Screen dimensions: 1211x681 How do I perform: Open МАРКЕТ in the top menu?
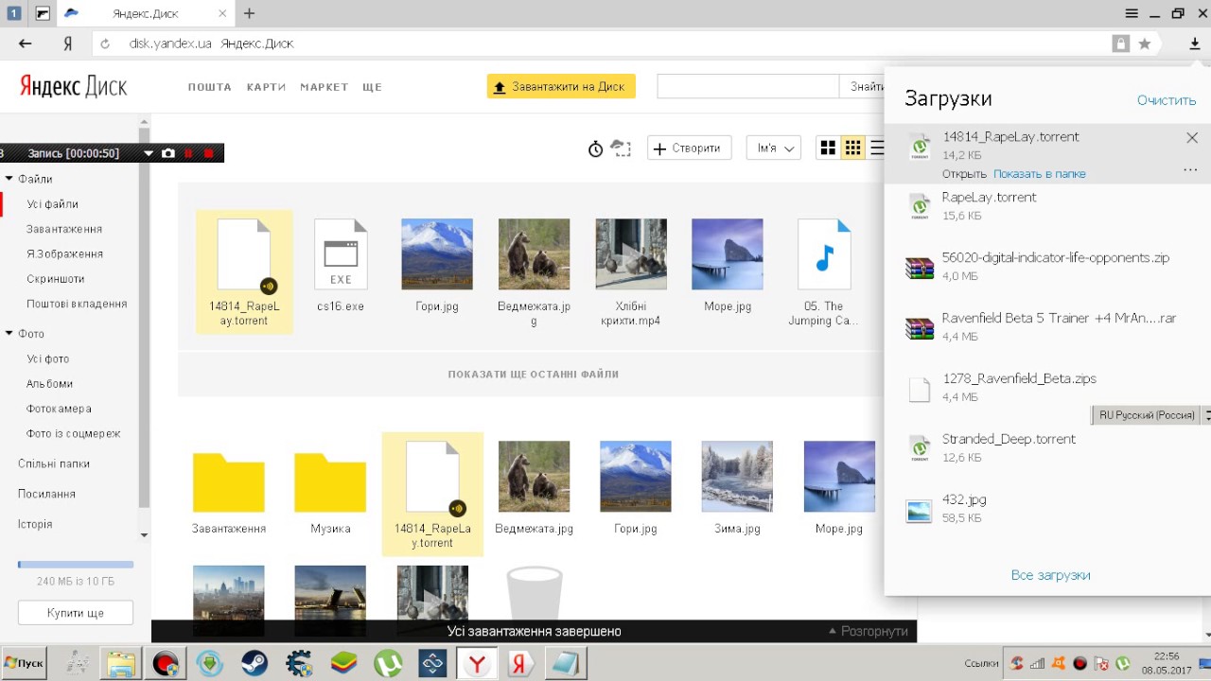pos(325,87)
